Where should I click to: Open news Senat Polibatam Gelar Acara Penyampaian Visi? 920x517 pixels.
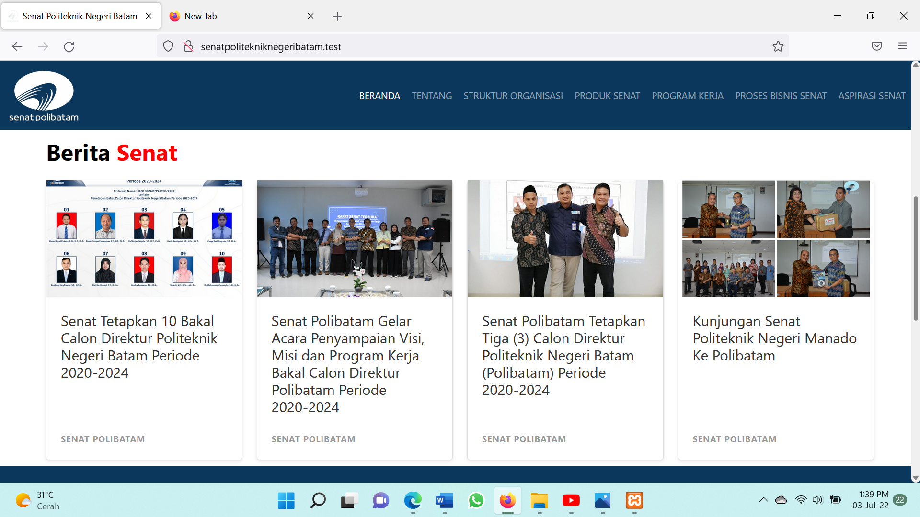coord(348,364)
